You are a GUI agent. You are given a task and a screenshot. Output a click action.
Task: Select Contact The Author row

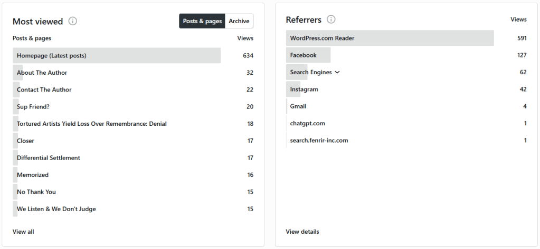pyautogui.click(x=44, y=89)
